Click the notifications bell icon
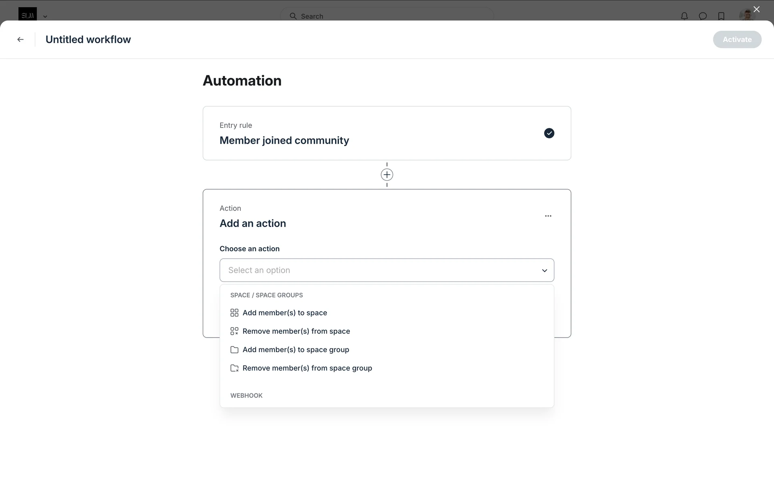 pos(684,16)
